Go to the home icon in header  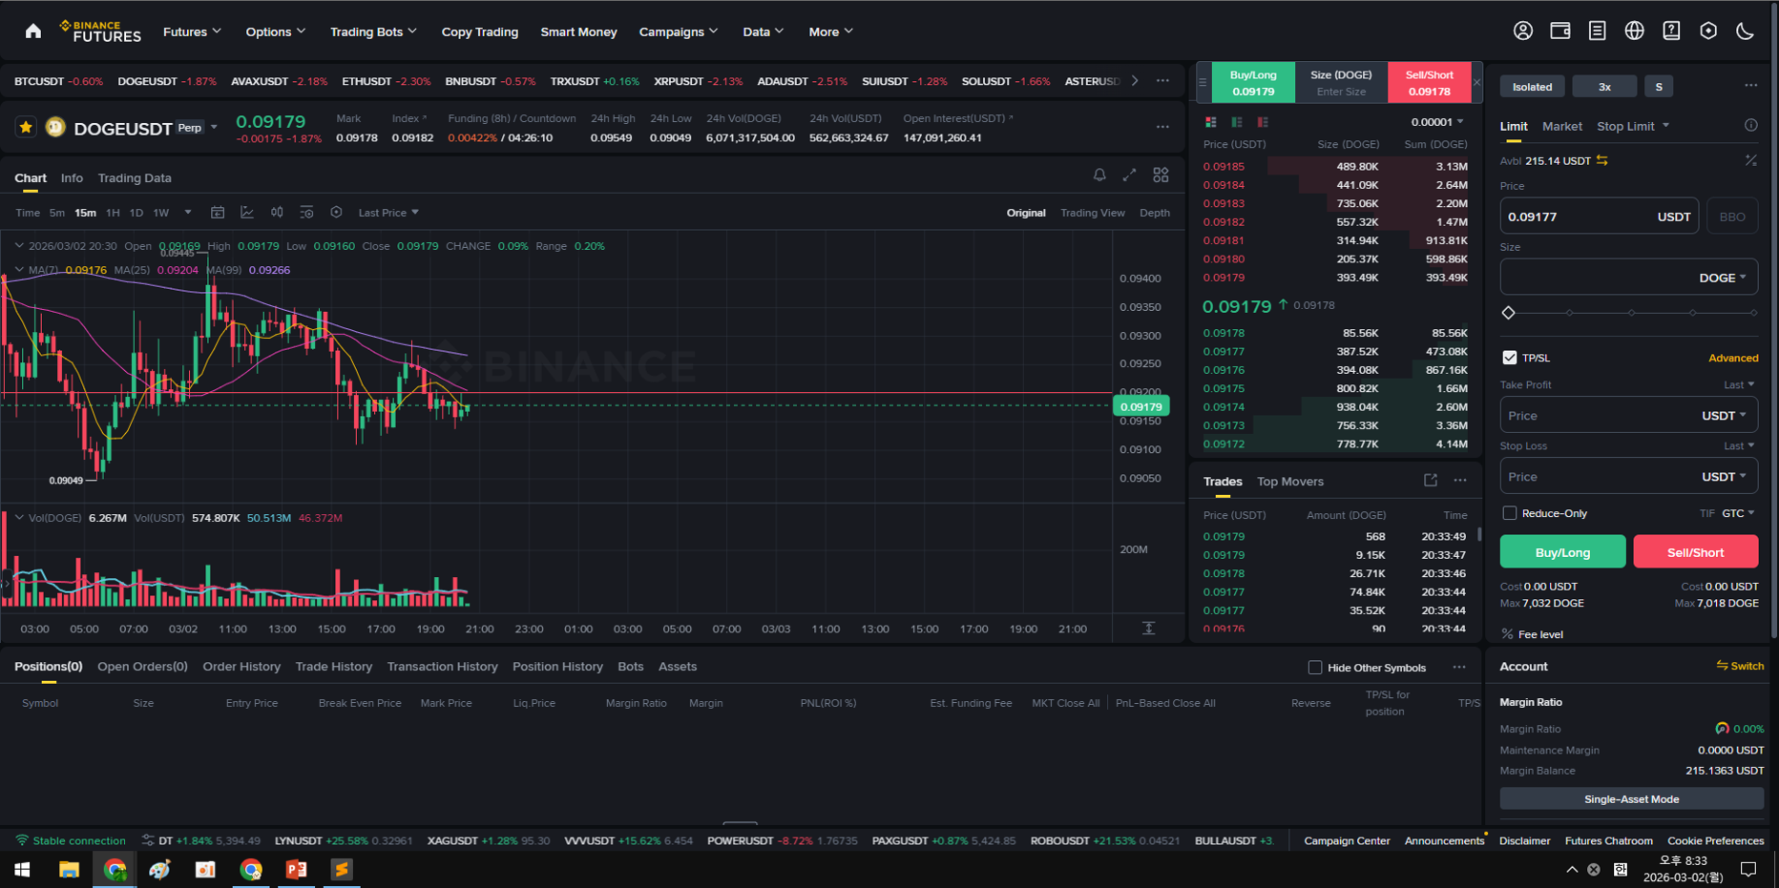(33, 31)
